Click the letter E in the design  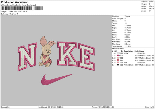[86, 57]
